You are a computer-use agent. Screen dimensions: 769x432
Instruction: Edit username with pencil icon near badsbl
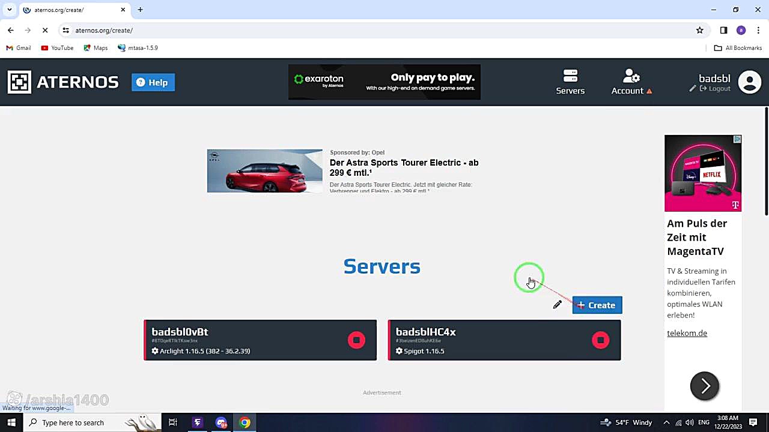(693, 89)
